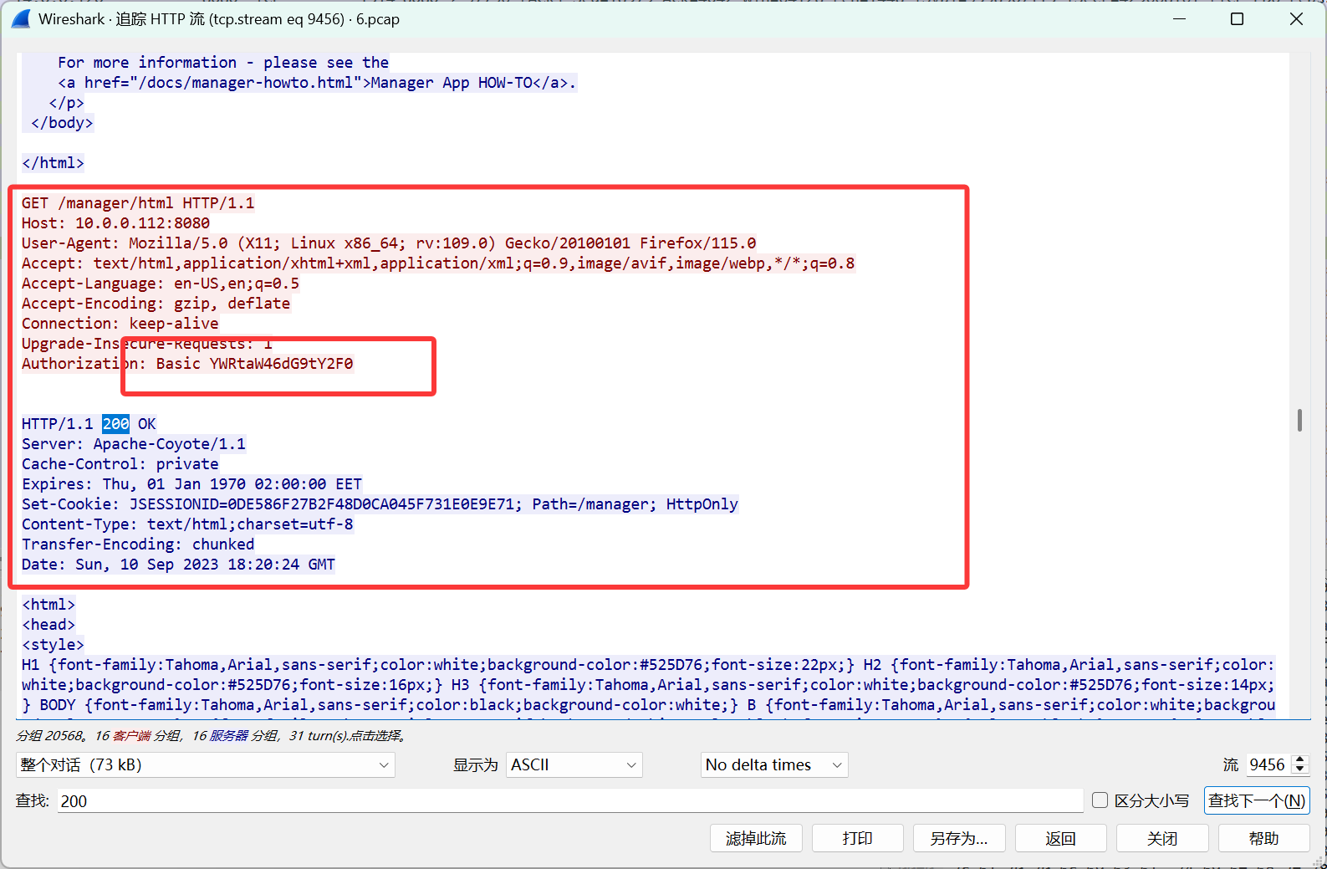Minimize the Follow HTTP Stream window
Screen dimensions: 1327x869
[1179, 18]
